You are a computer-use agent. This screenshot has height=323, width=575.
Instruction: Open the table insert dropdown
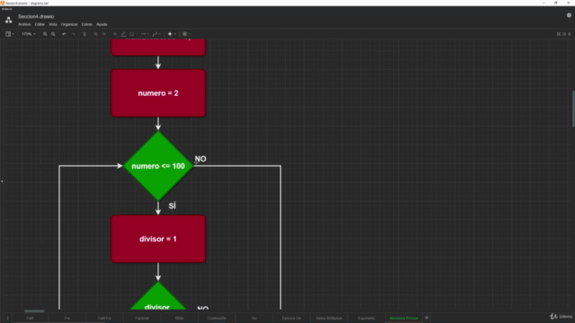[x=186, y=34]
